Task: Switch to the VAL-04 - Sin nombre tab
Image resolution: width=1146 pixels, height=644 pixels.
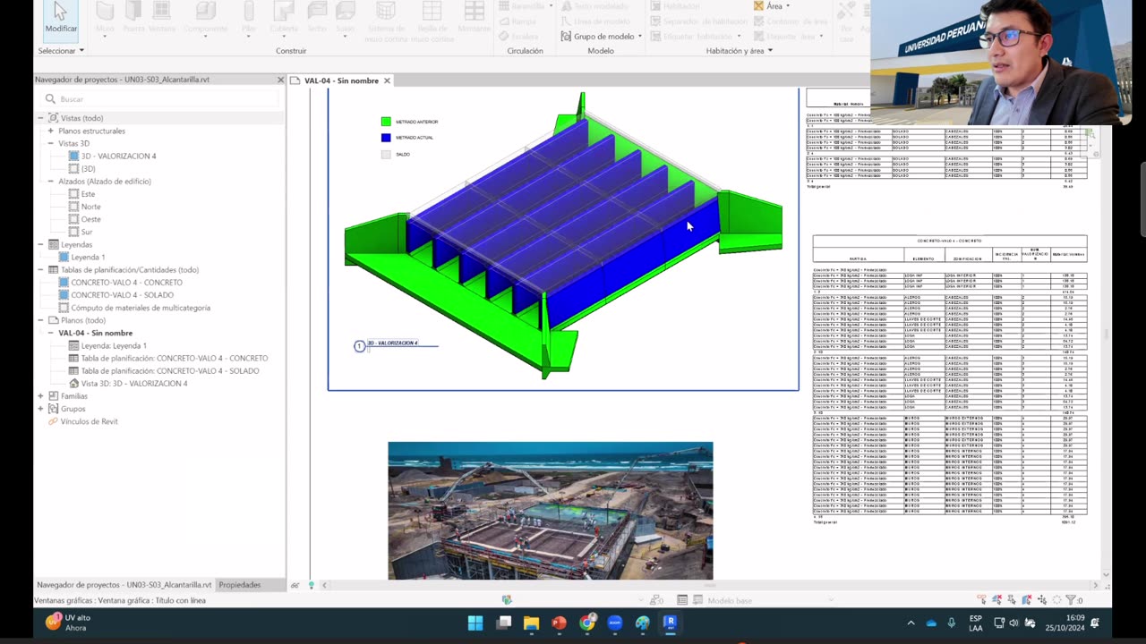Action: point(341,80)
